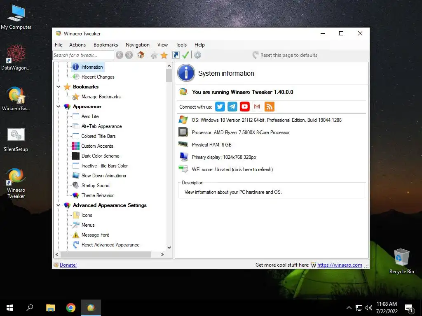Screen dimensions: 422x316
Task: Select Menus tree item
Action: click(88, 225)
